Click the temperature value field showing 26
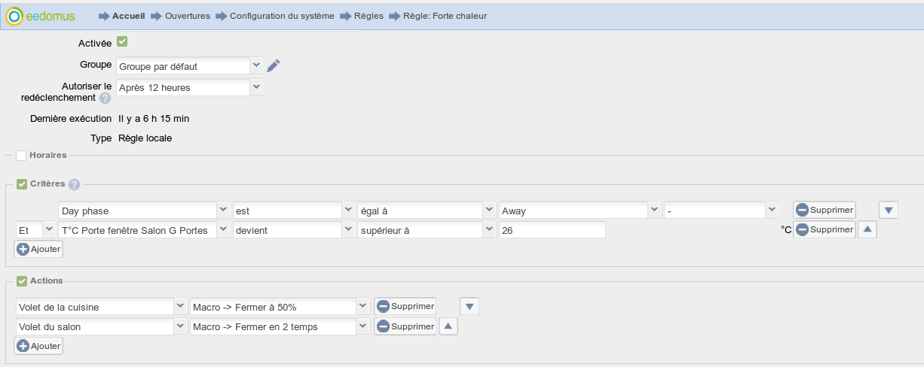924x367 pixels. coord(552,230)
